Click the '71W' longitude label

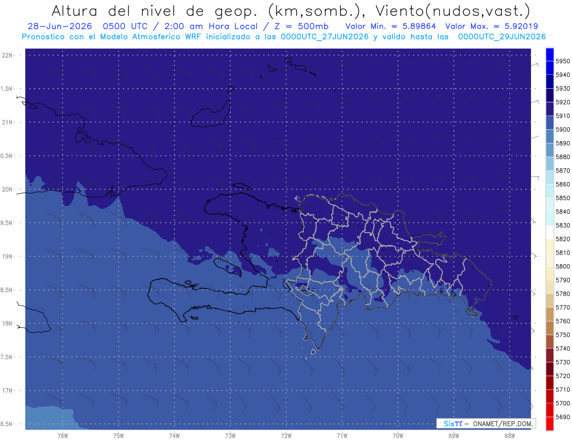[342, 435]
